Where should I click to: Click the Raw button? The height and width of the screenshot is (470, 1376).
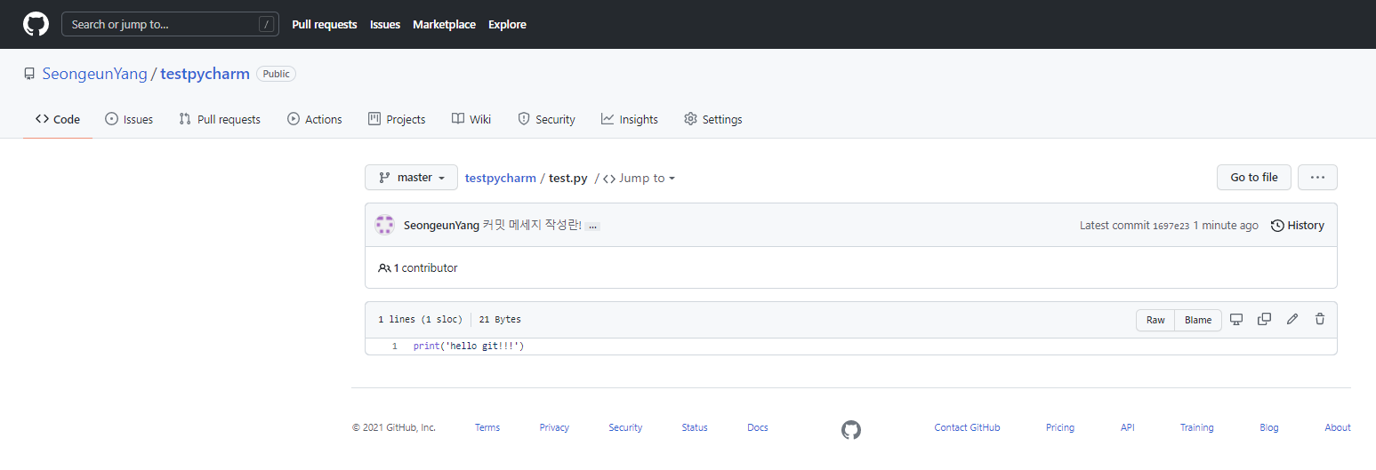pos(1155,320)
